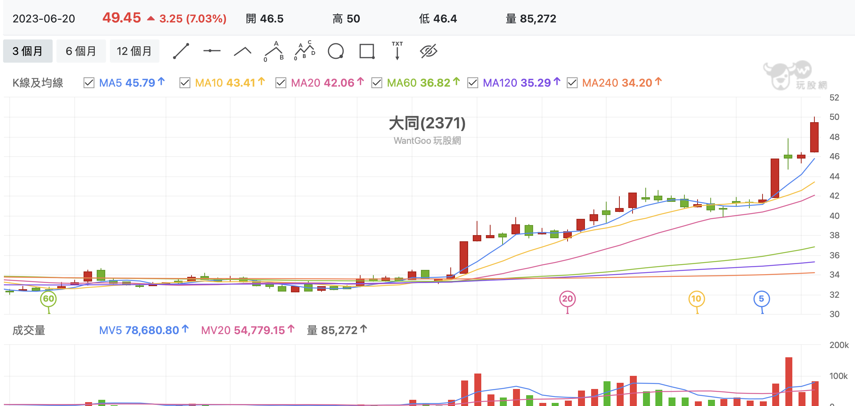Click the K線及均線 section label
The height and width of the screenshot is (406, 855).
[38, 83]
